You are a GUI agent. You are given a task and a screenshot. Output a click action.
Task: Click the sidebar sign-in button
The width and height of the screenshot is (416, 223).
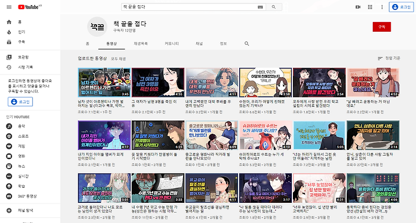(20, 102)
